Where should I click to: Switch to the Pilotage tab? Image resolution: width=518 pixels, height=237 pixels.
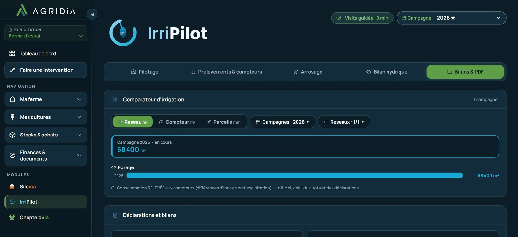[x=145, y=72]
